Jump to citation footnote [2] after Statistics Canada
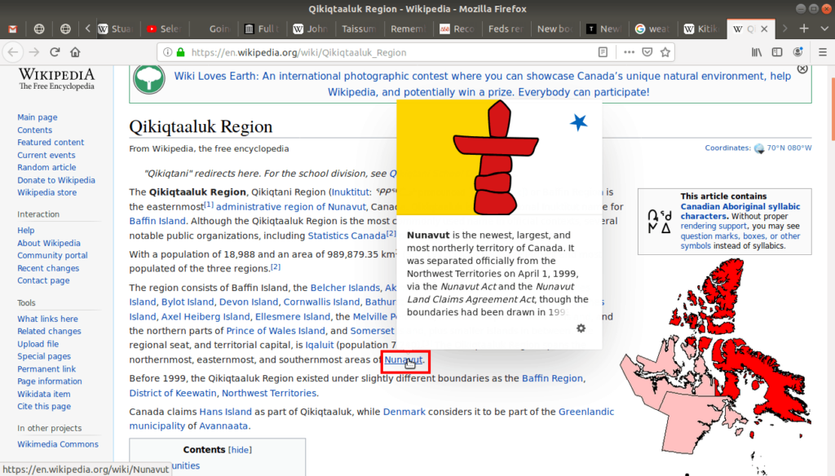835x476 pixels. pyautogui.click(x=391, y=233)
